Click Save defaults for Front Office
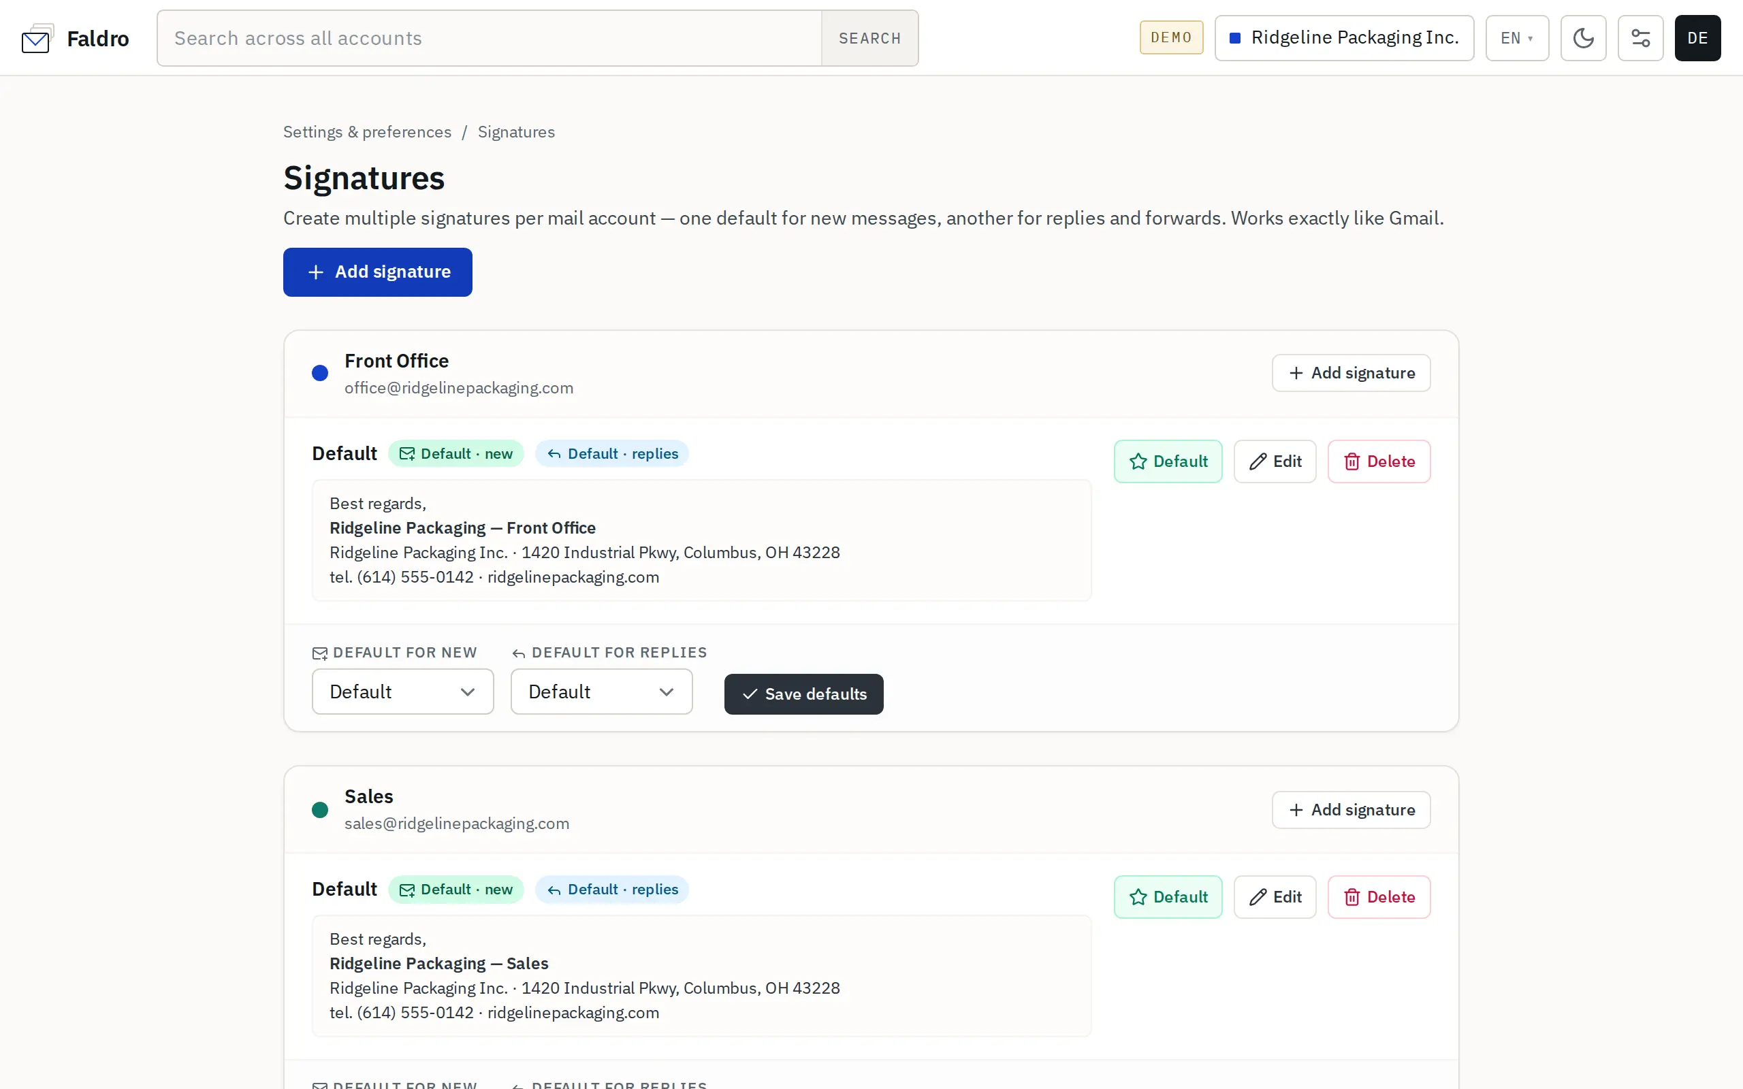The image size is (1743, 1089). tap(804, 694)
